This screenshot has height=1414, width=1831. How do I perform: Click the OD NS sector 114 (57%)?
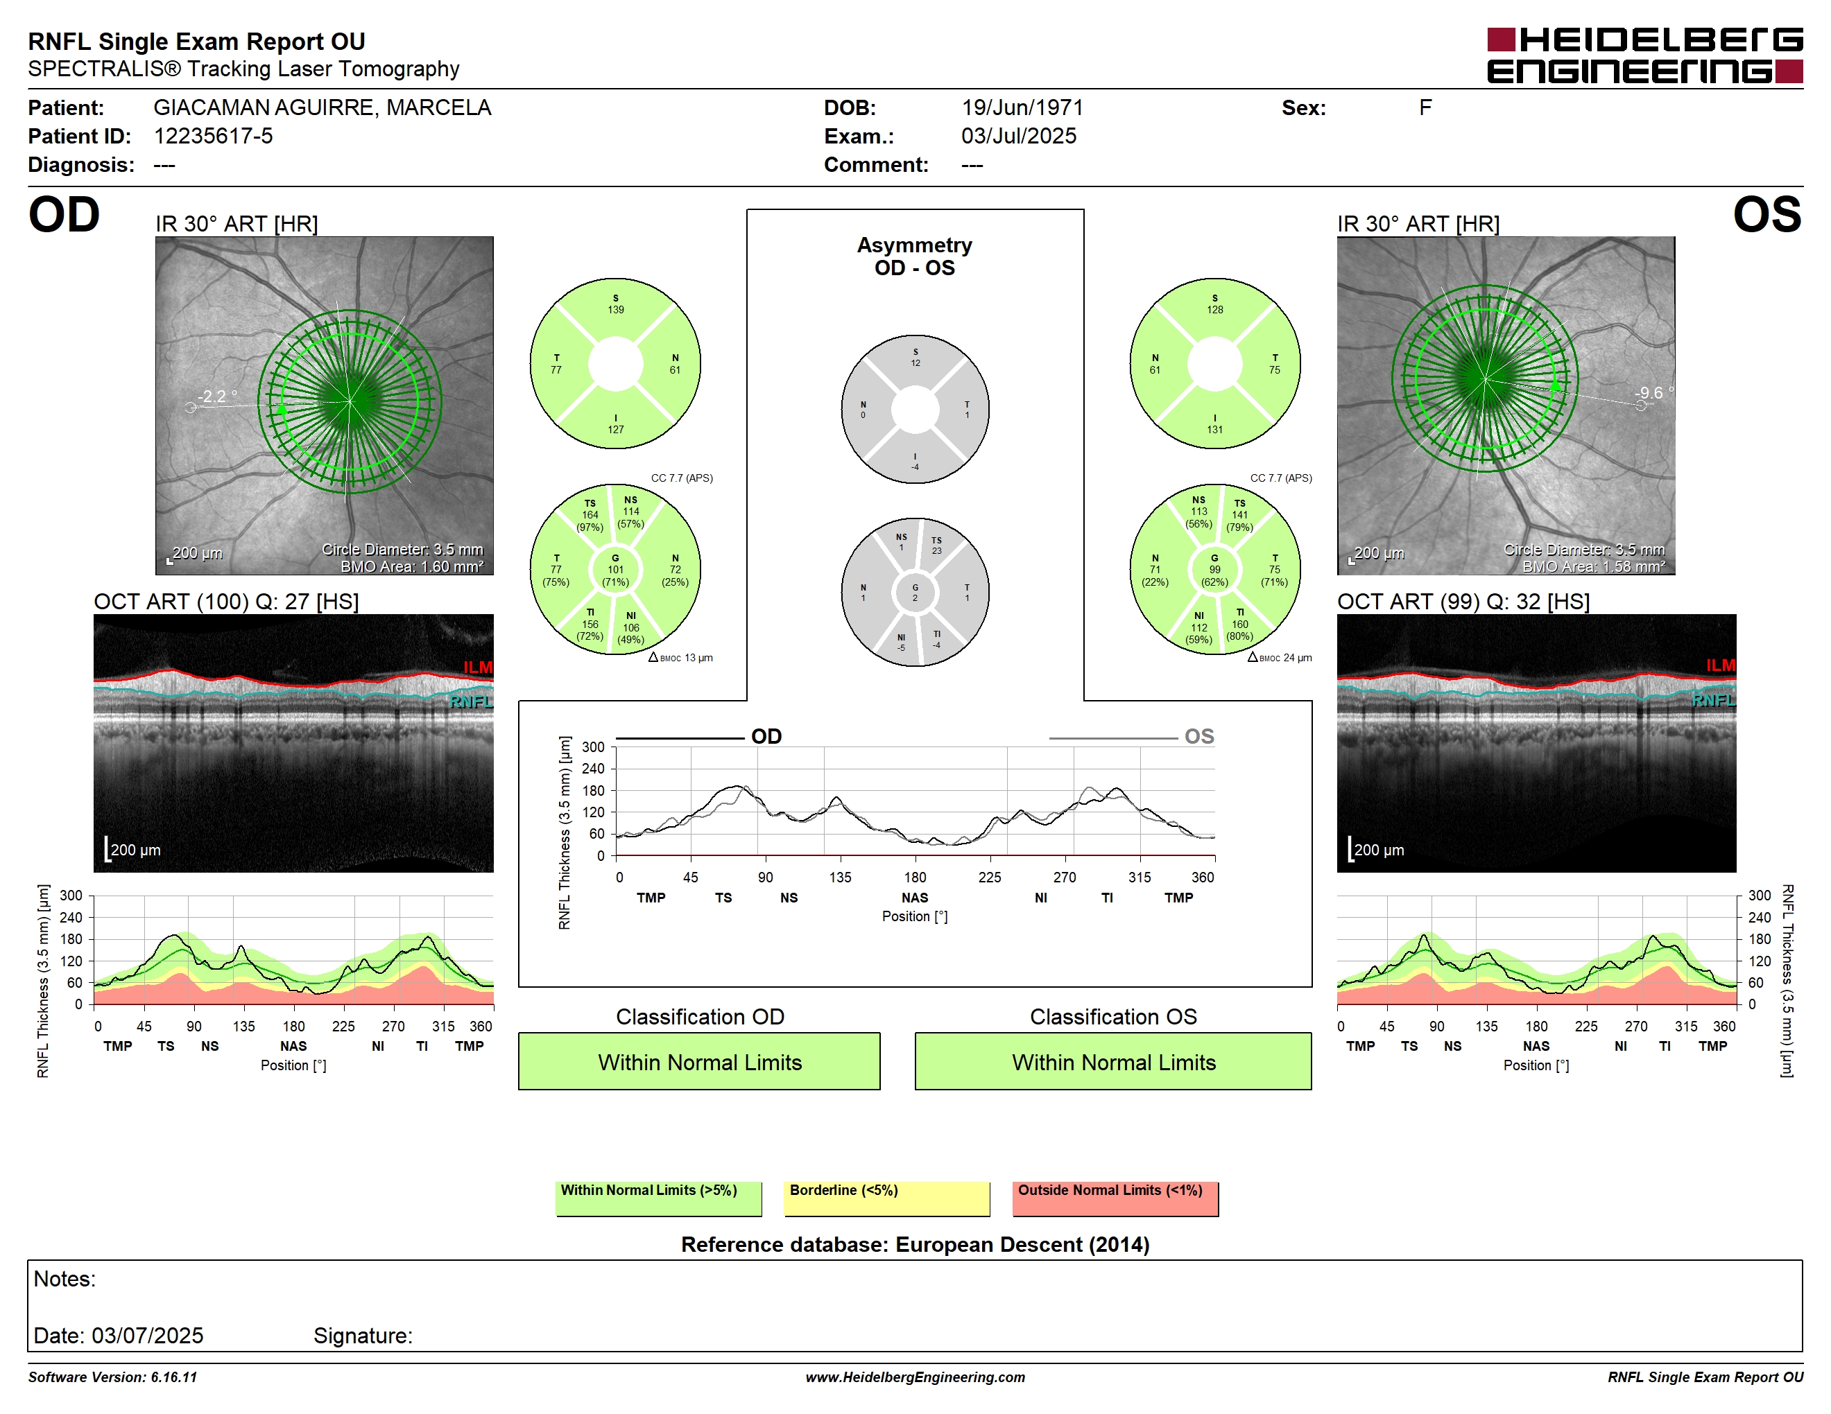(630, 512)
